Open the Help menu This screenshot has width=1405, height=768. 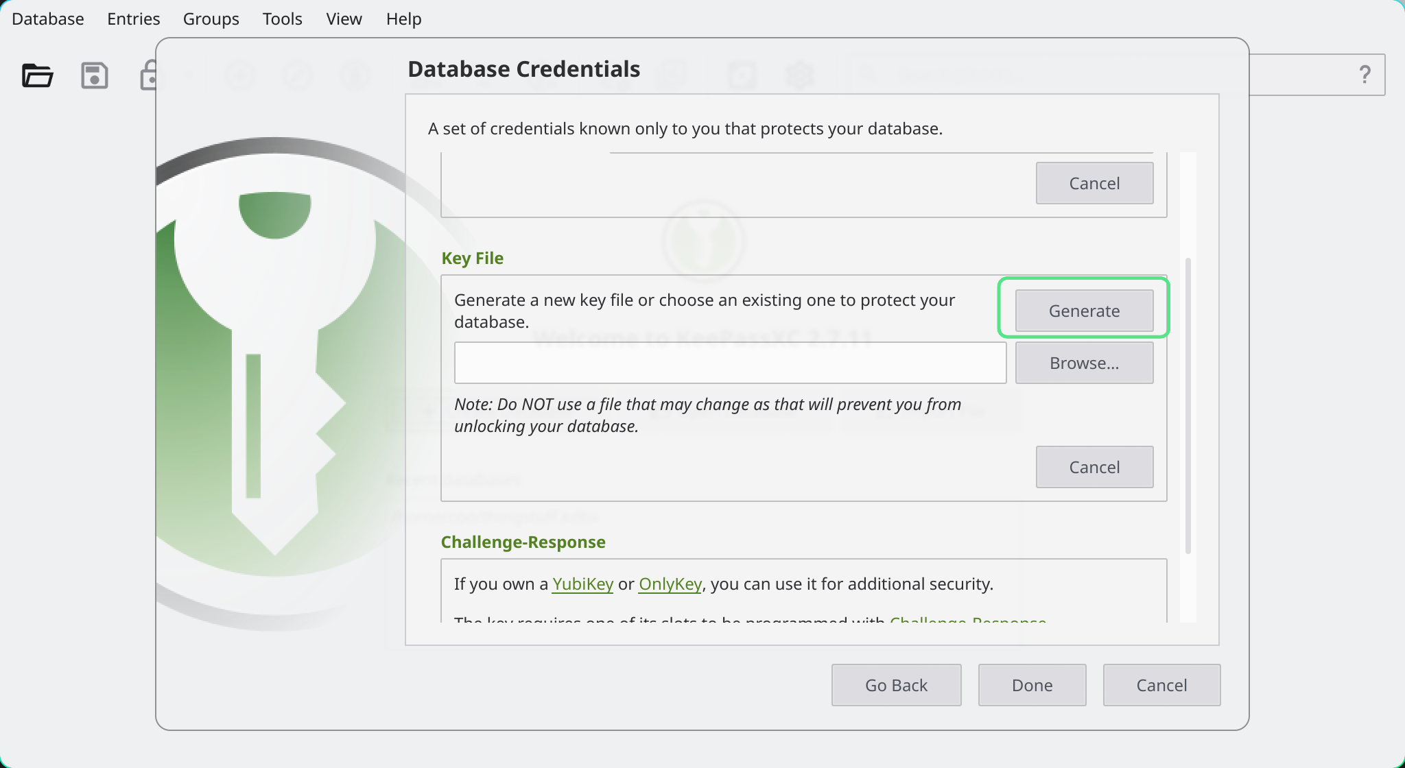tap(403, 19)
